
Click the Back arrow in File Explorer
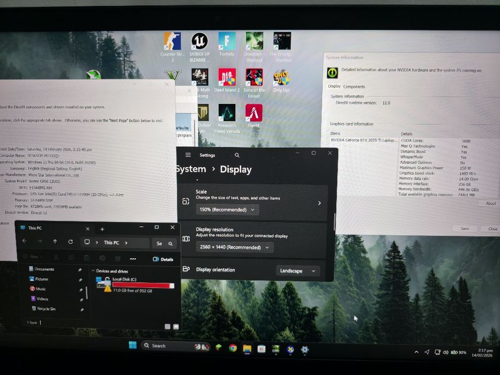pos(25,241)
